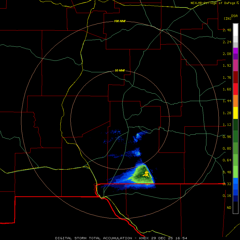Click the light green legend swatch

pos(235,172)
